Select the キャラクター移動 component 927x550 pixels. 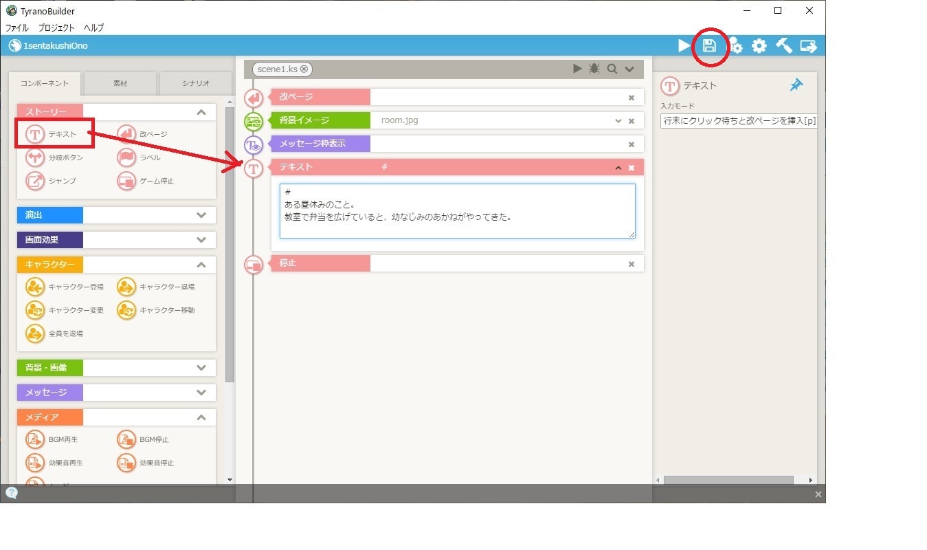click(156, 310)
